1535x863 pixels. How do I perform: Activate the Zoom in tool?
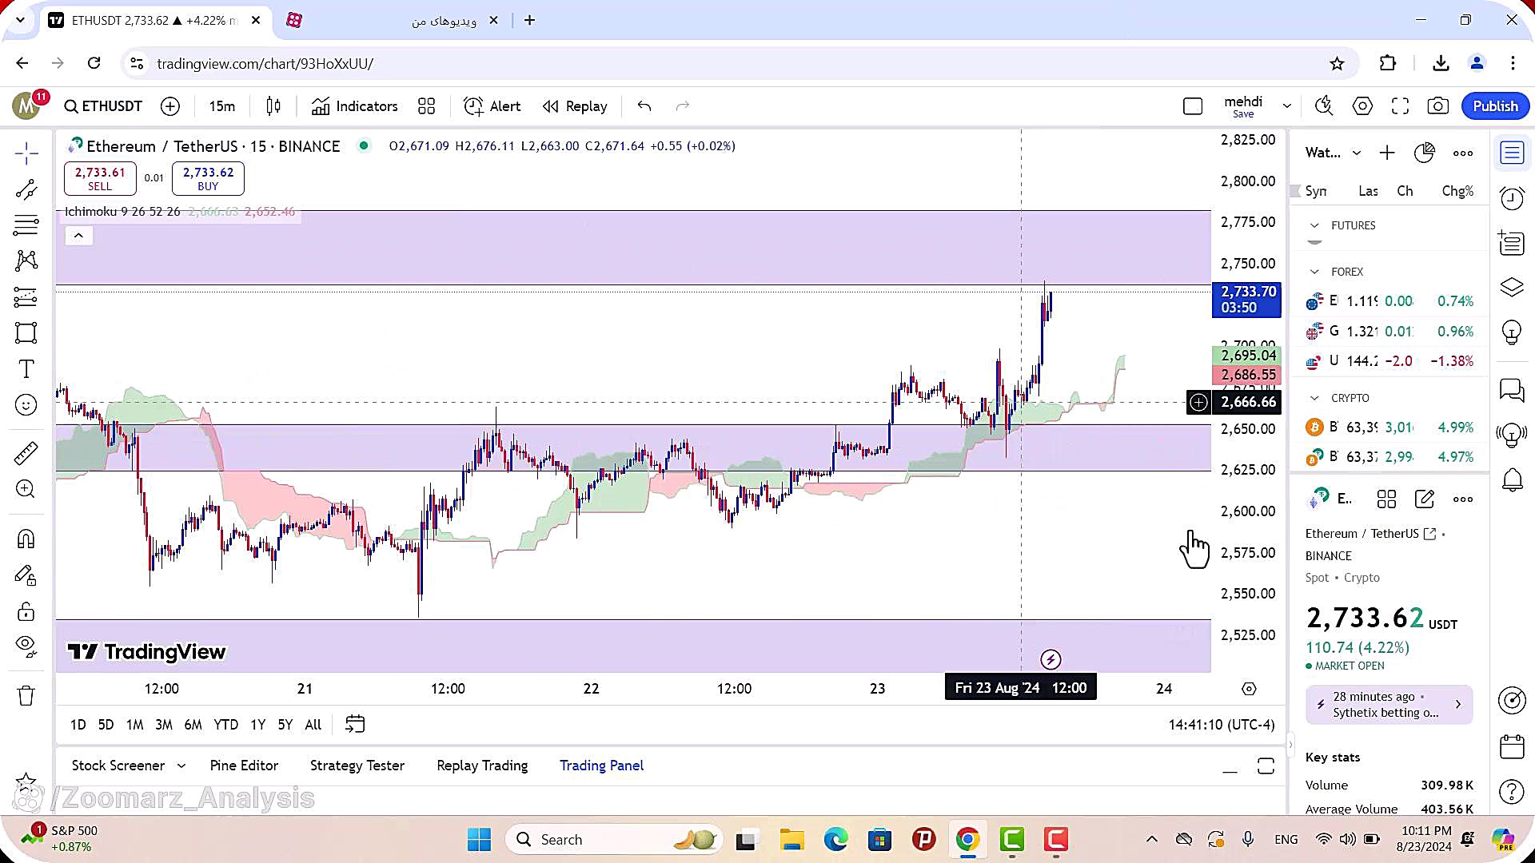(x=26, y=489)
